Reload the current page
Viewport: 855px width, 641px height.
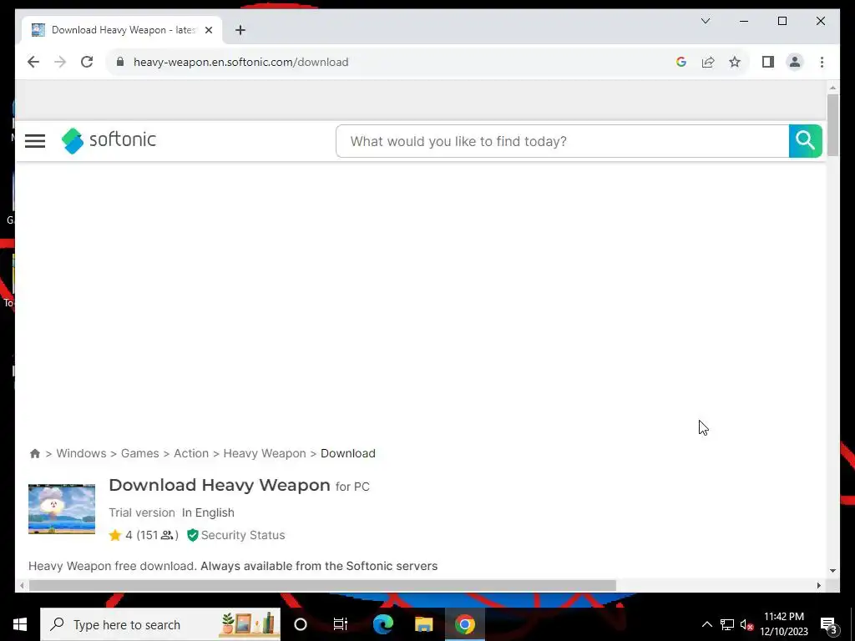(87, 62)
